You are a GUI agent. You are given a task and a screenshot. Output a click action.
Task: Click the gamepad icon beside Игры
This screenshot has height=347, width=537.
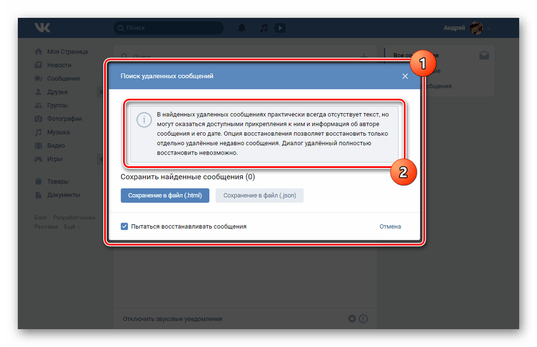(38, 159)
